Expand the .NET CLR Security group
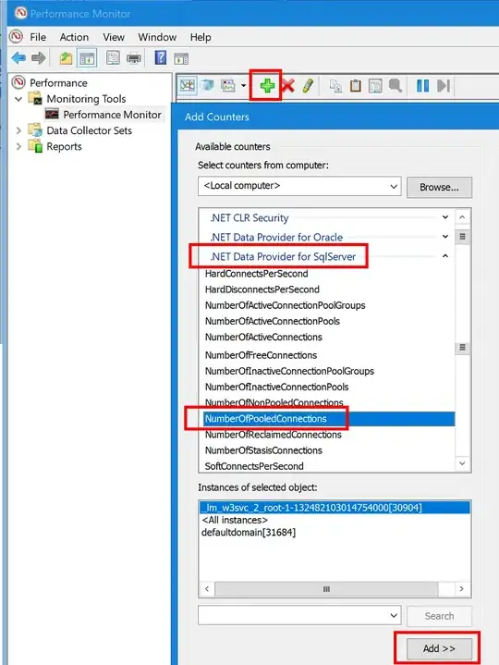The image size is (499, 665). [445, 217]
